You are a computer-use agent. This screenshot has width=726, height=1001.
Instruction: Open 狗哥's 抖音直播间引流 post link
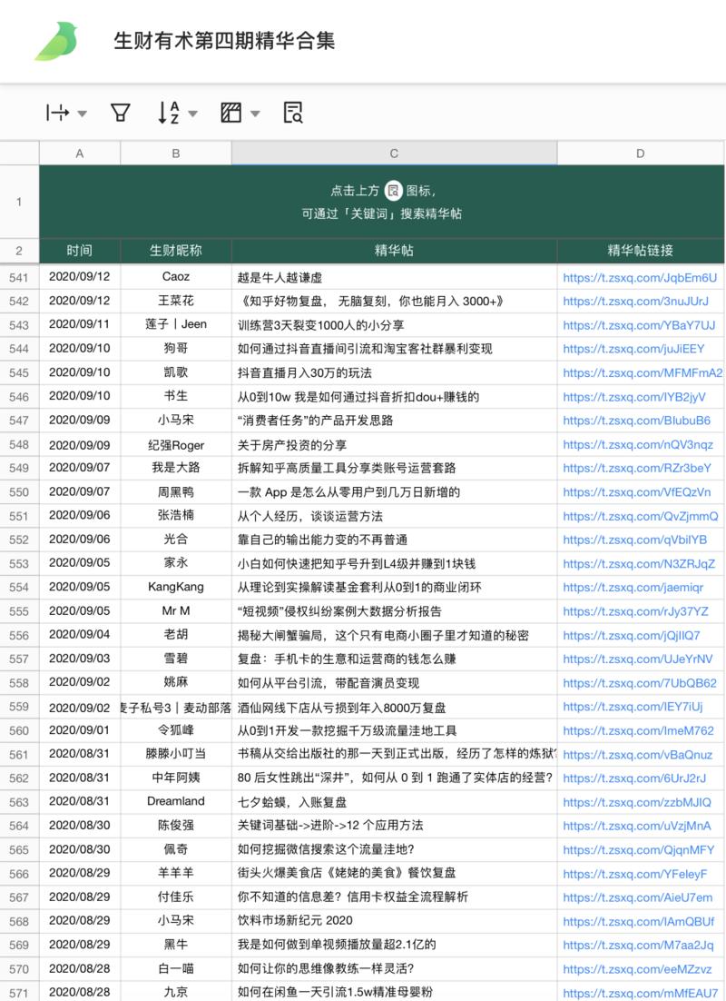pyautogui.click(x=641, y=349)
